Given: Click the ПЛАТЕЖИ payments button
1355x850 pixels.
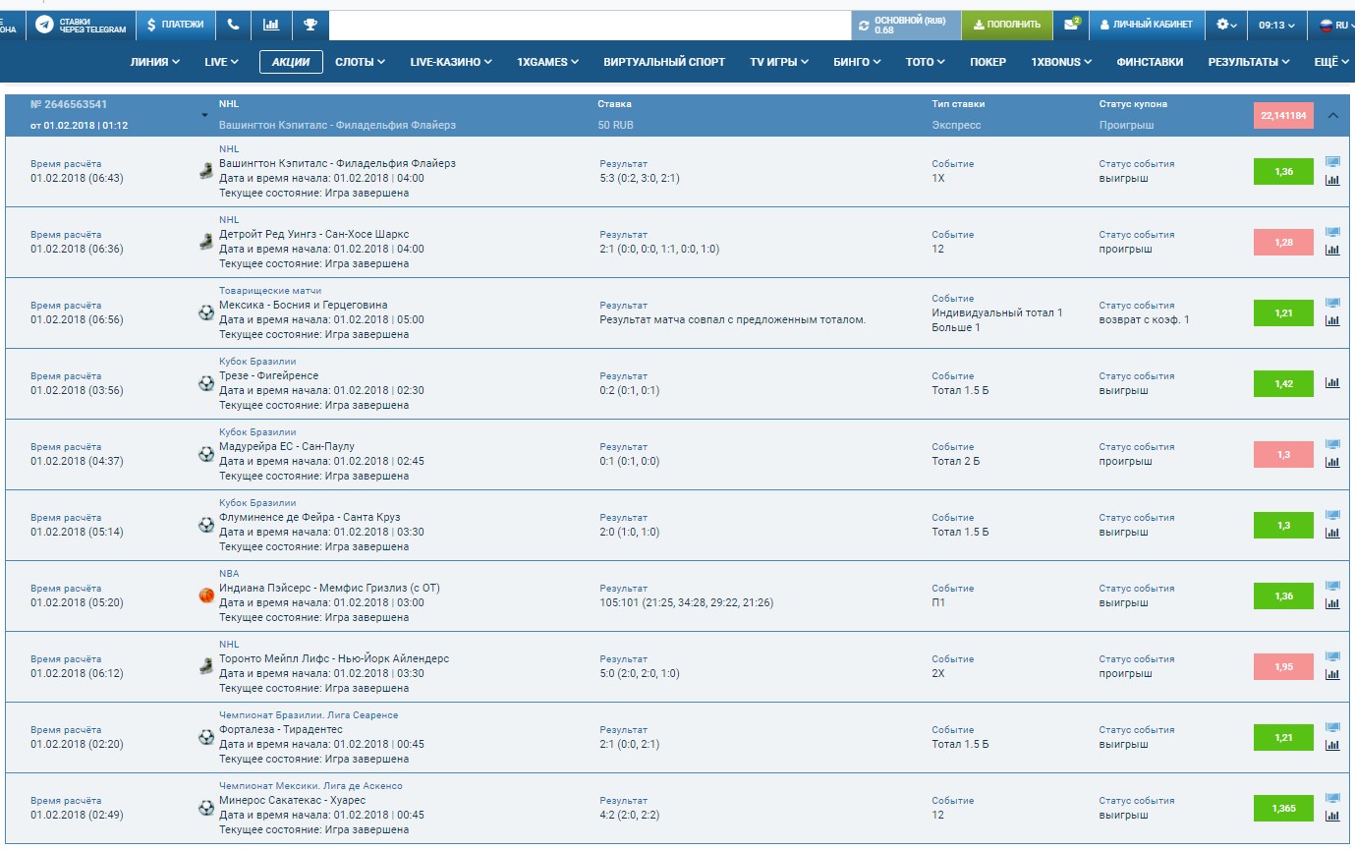Looking at the screenshot, I should (176, 25).
